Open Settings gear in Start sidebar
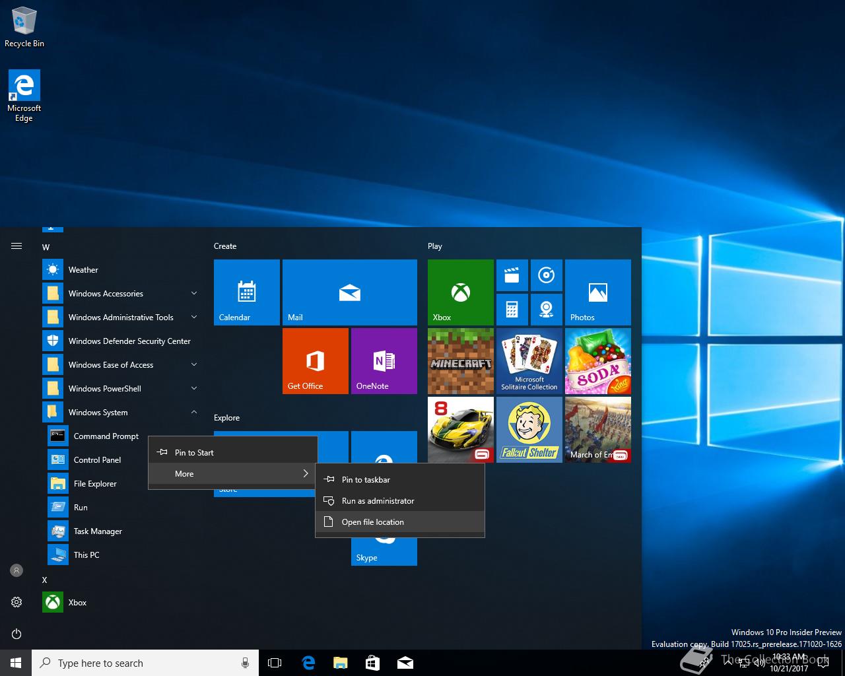Viewport: 845px width, 676px height. pyautogui.click(x=17, y=602)
